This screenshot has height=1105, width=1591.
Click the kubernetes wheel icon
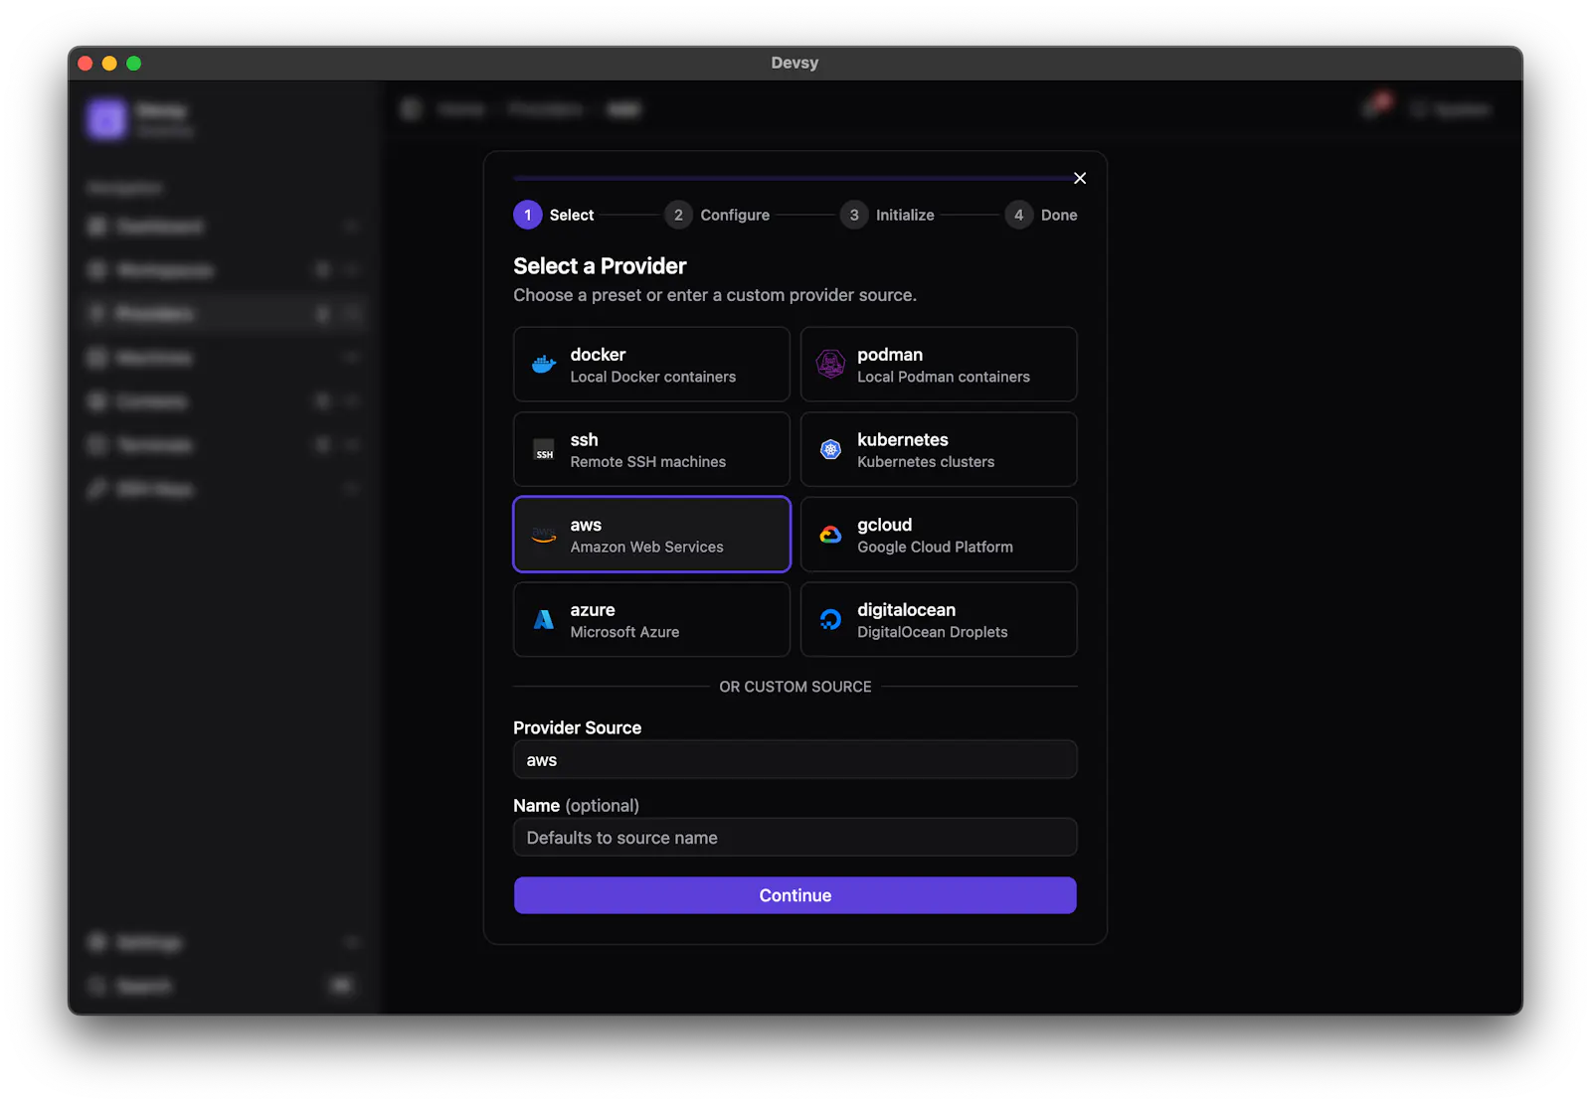[830, 449]
